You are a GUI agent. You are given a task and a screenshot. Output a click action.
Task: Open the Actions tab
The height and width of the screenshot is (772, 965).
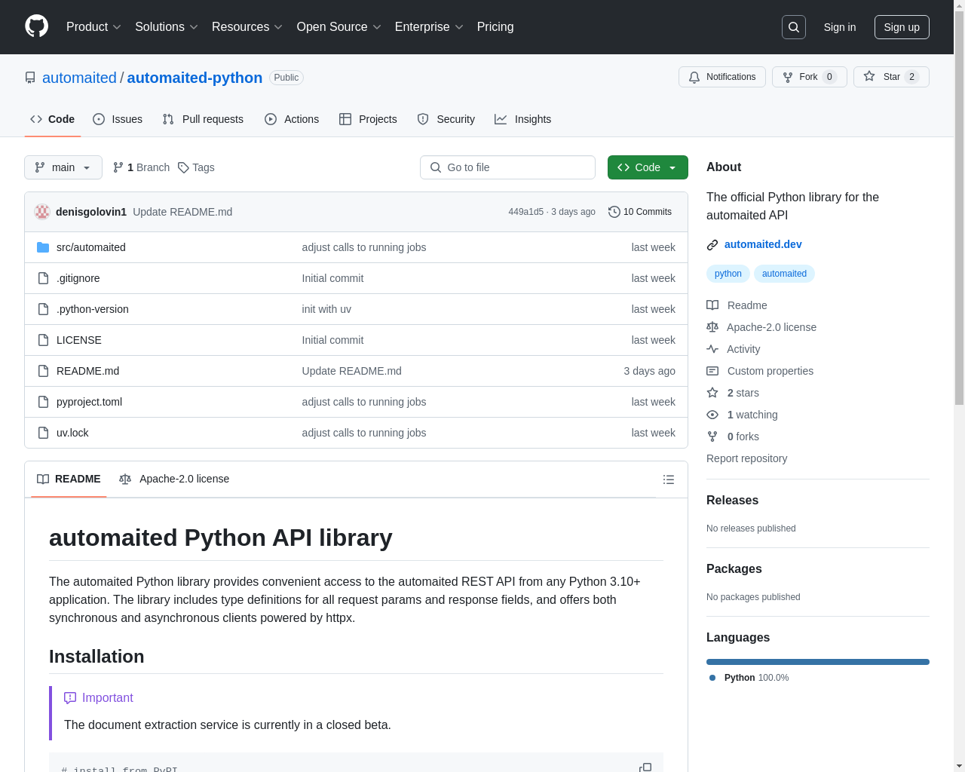tap(292, 119)
